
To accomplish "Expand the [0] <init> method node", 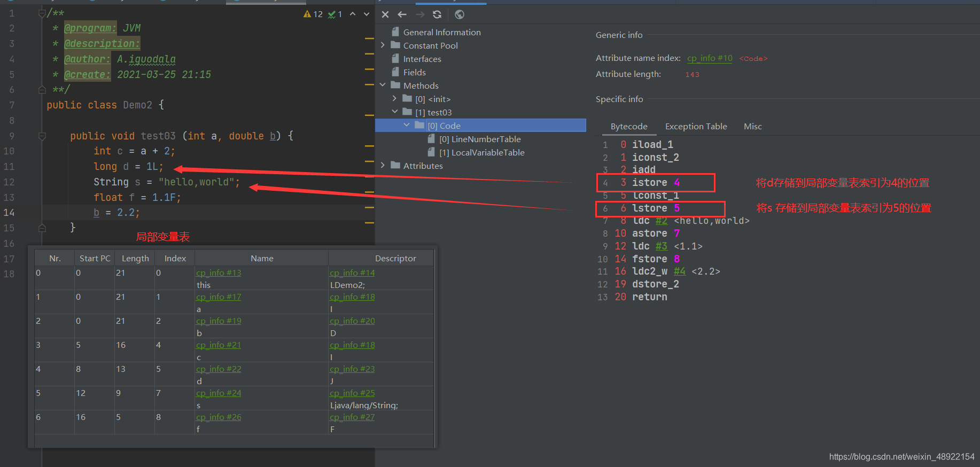I will pos(394,98).
